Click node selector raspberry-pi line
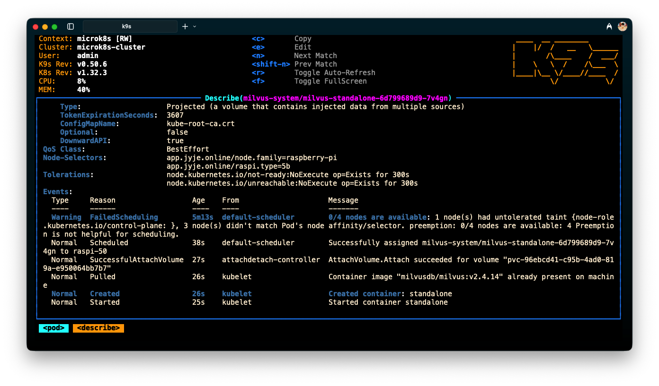This screenshot has width=659, height=386. [x=252, y=158]
